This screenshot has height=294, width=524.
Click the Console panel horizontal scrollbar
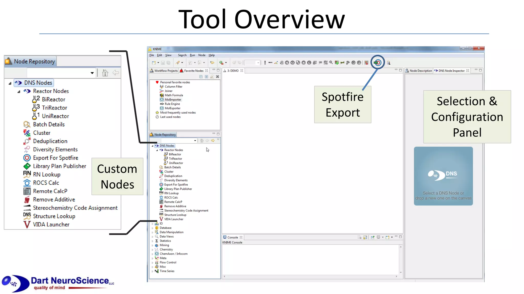point(310,276)
